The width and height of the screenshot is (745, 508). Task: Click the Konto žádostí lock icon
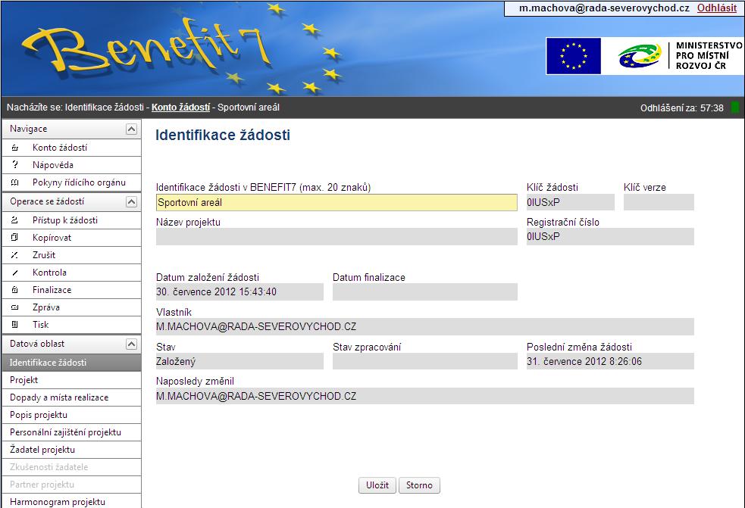[14, 148]
